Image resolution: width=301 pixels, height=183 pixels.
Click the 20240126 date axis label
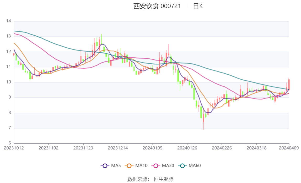[187, 148]
